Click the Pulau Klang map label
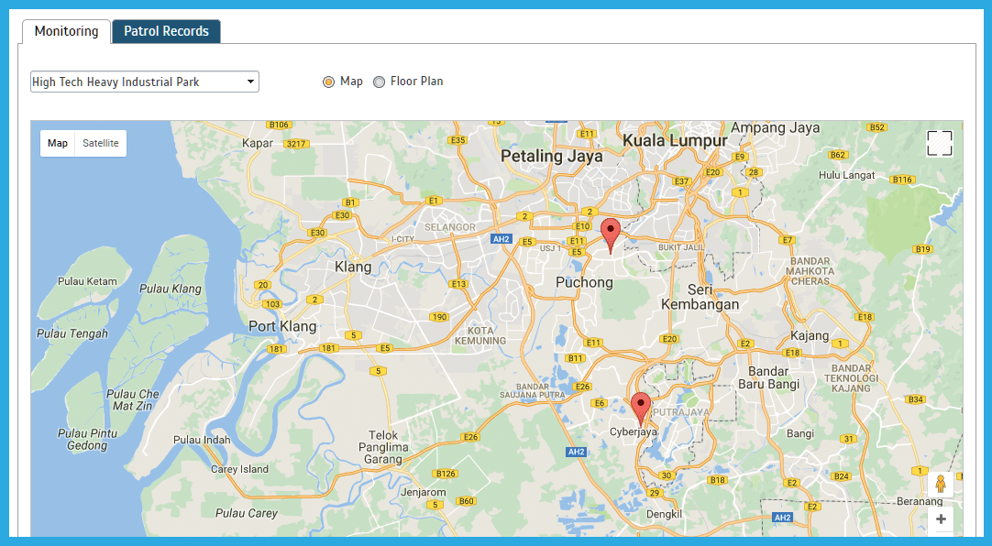Screen dimensions: 992x546 171,289
